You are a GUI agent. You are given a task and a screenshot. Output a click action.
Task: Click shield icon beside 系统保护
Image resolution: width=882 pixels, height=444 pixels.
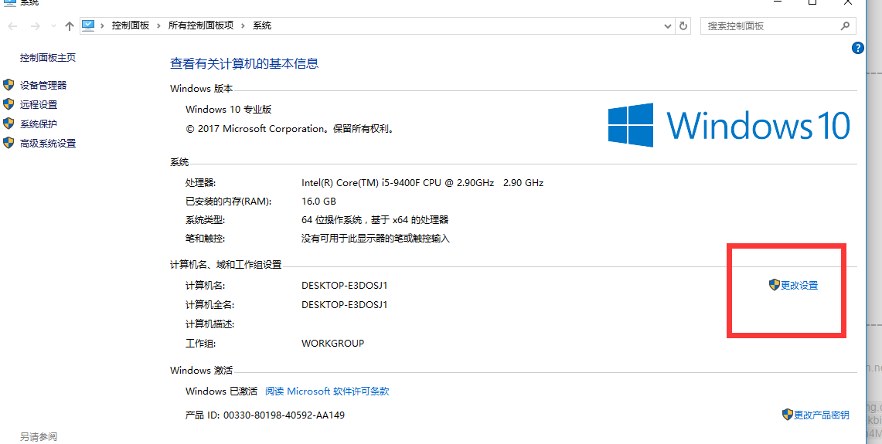[9, 123]
